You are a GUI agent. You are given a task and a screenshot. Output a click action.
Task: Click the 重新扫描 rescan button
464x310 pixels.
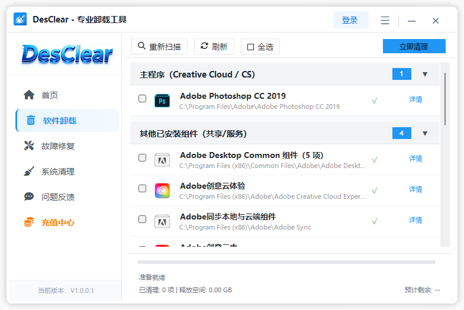(x=160, y=46)
